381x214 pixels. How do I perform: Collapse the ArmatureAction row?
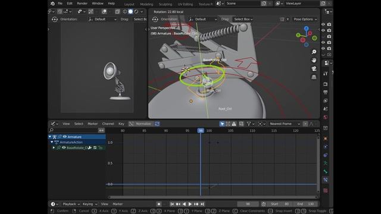coord(52,142)
